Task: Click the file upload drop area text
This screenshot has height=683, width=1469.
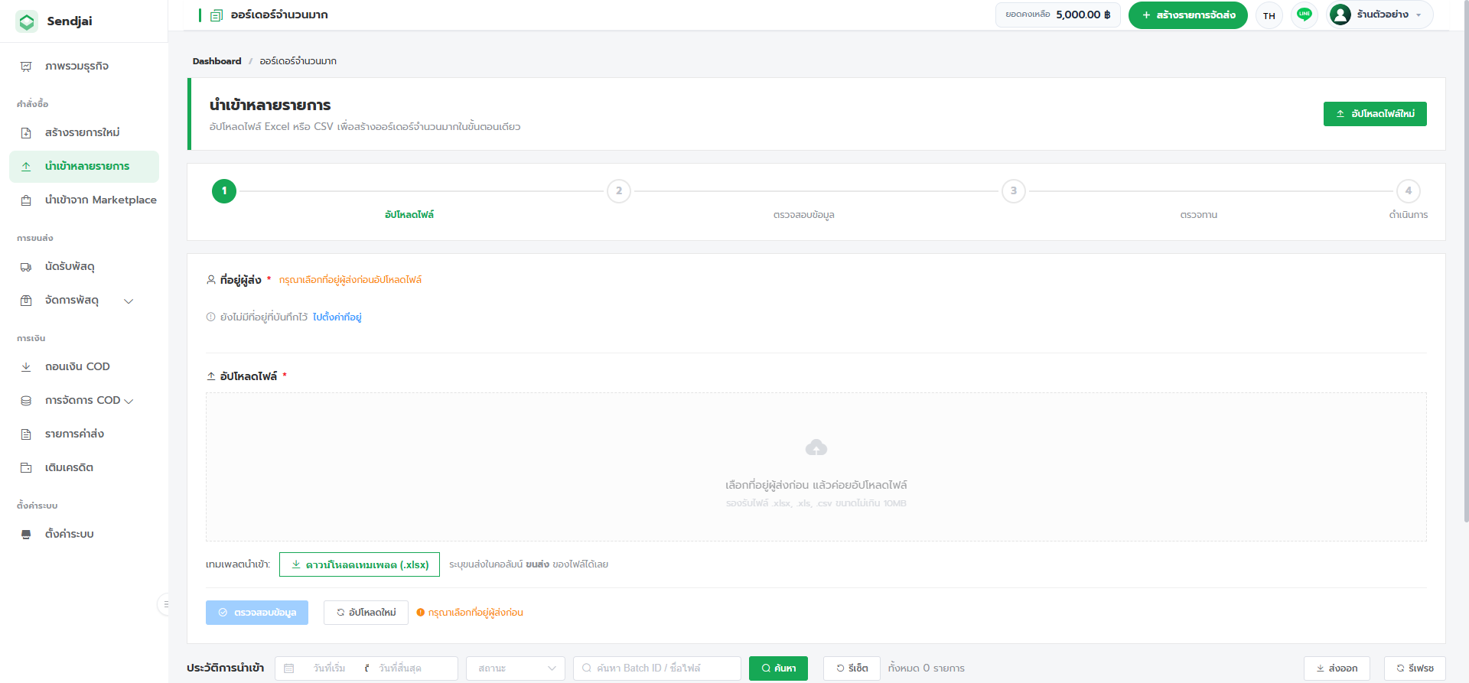Action: pos(816,486)
